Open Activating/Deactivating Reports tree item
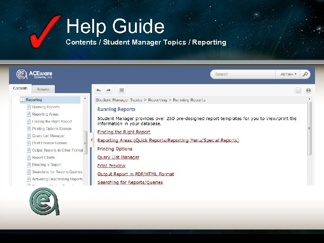This screenshot has width=324, height=243. (58, 179)
